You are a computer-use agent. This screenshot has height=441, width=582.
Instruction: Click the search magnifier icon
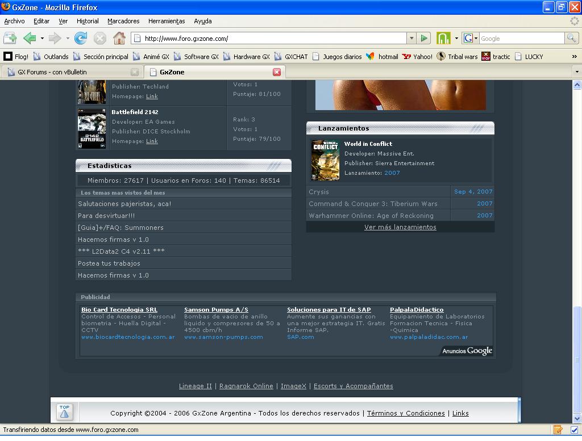[572, 38]
